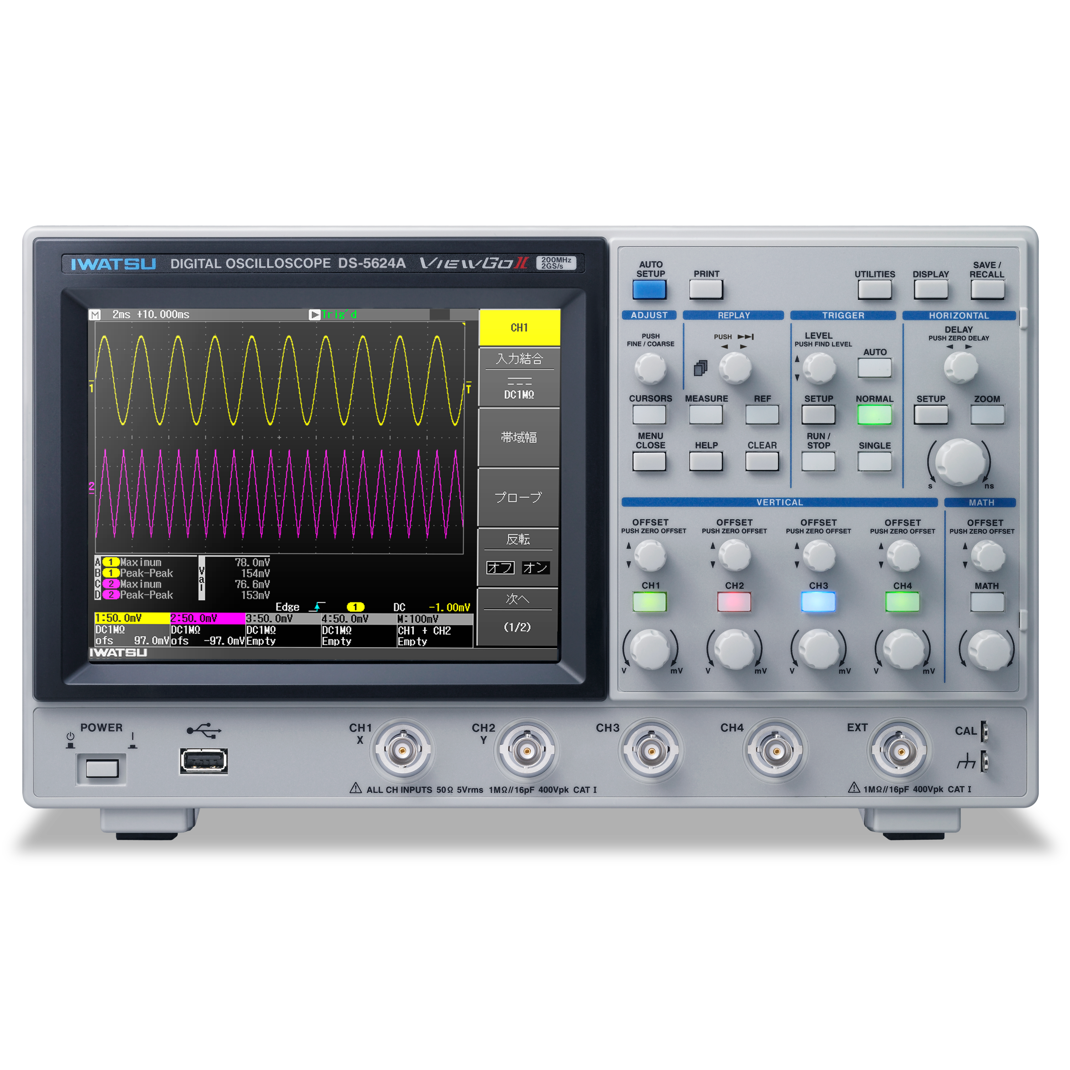Toggle the MATH button
This screenshot has width=1070, height=1070.
987,602
